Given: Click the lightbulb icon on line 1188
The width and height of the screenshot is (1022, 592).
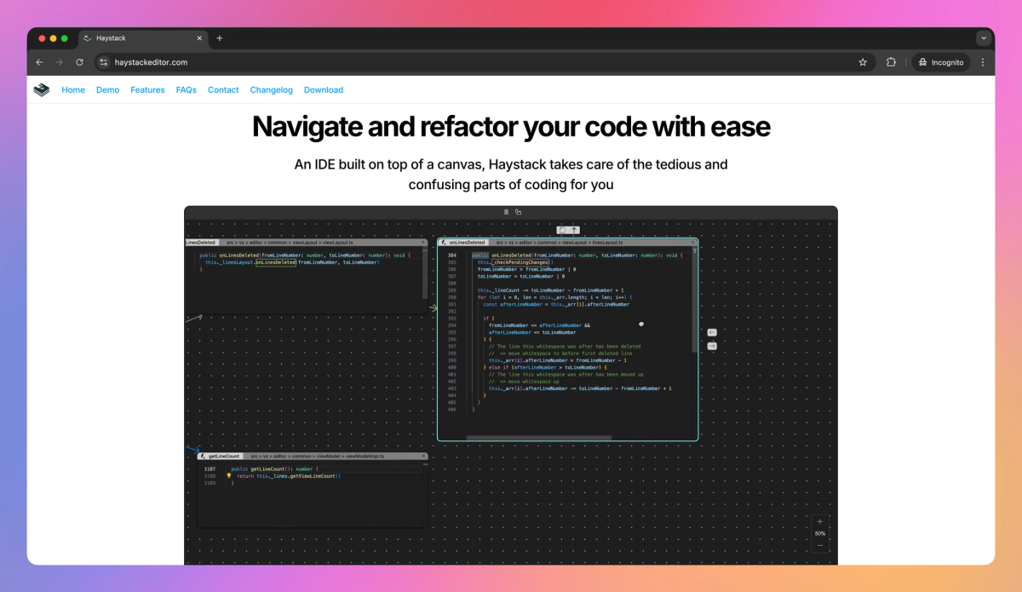Looking at the screenshot, I should 229,476.
